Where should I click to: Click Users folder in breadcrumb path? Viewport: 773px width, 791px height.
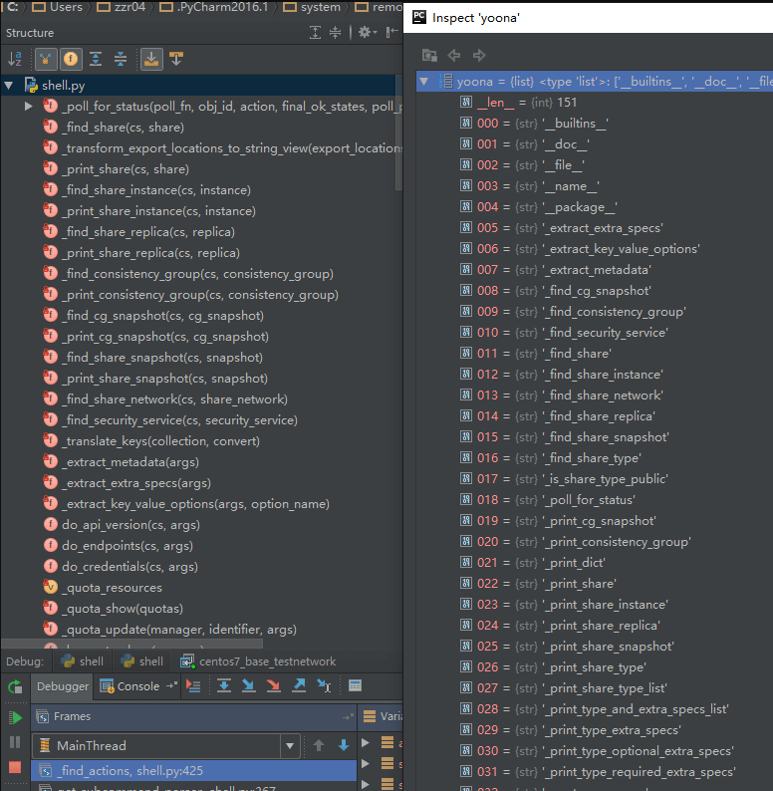pos(58,7)
